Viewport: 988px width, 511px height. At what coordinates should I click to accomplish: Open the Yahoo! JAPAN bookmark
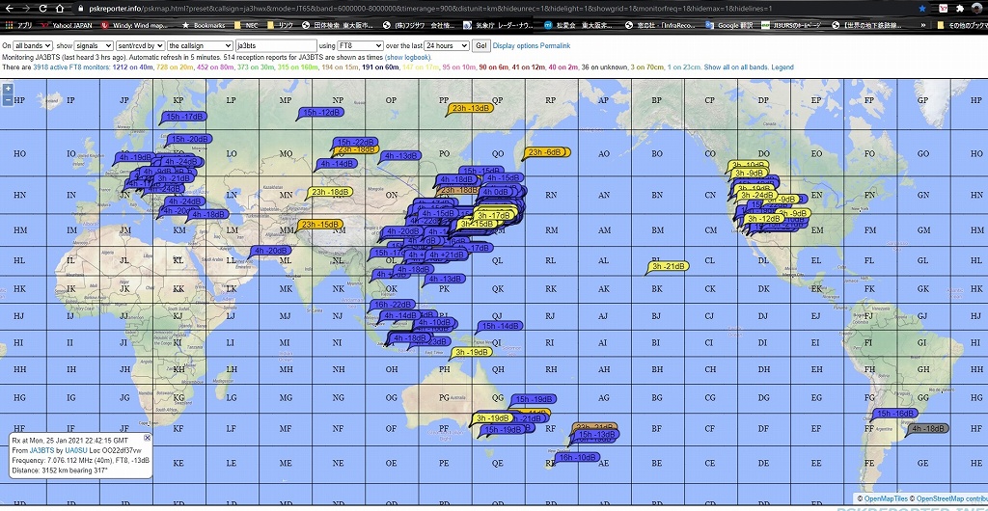(x=67, y=25)
